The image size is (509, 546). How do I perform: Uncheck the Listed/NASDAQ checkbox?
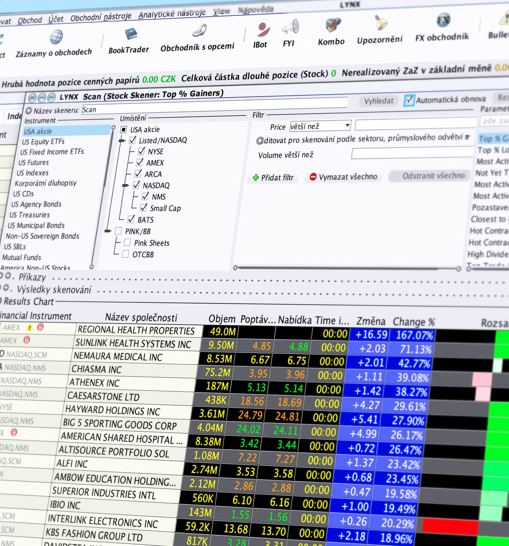[133, 140]
